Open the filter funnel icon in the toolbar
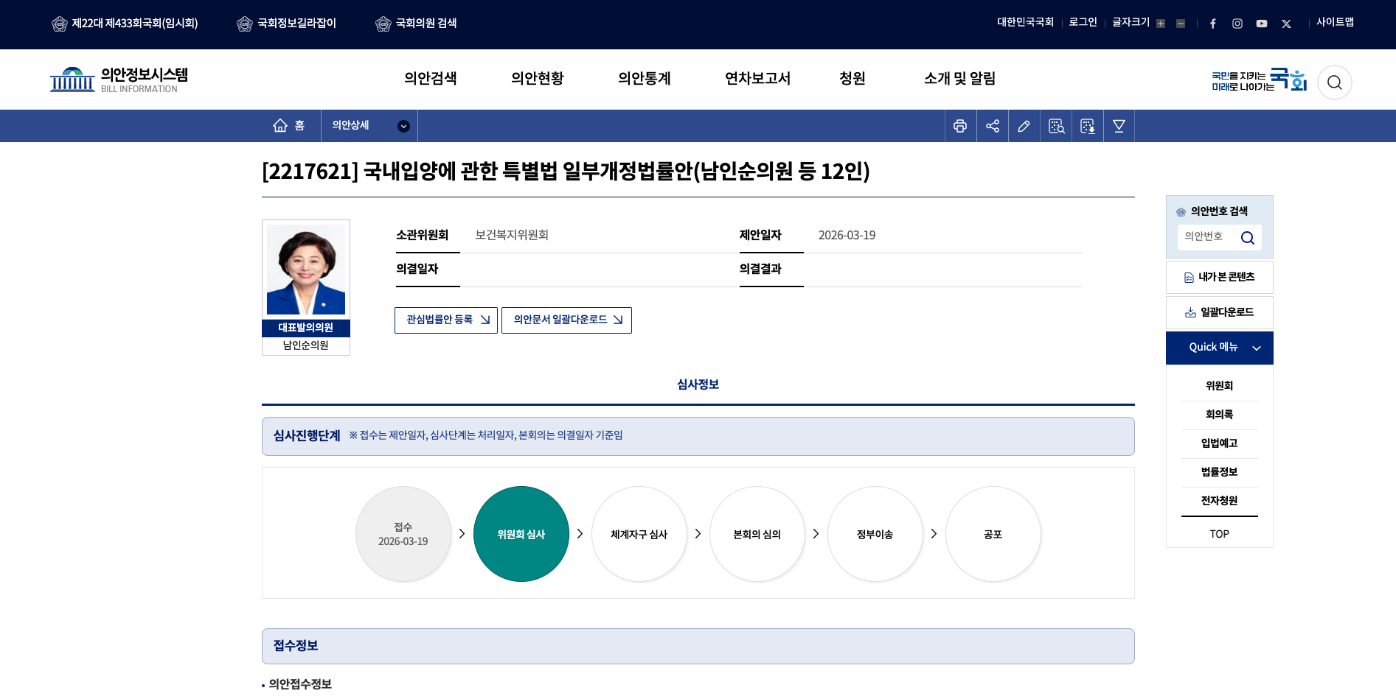This screenshot has height=696, width=1396. (x=1118, y=126)
